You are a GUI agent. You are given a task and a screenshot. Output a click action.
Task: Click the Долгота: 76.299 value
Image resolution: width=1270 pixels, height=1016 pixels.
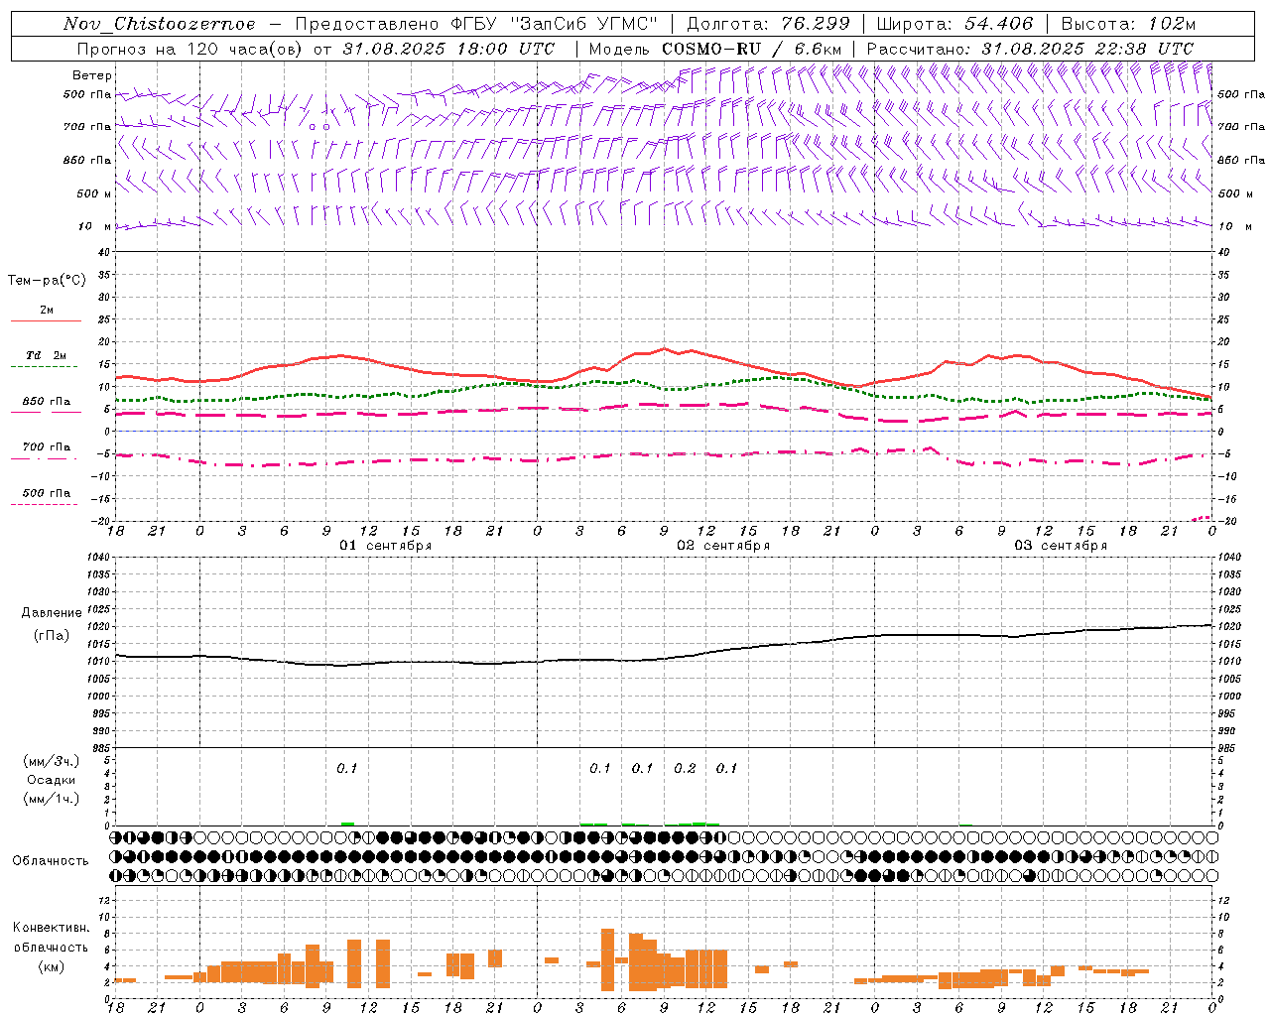(x=768, y=24)
